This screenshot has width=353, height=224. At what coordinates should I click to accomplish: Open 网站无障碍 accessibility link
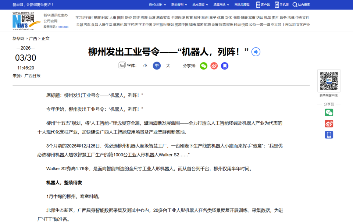pos(242,5)
